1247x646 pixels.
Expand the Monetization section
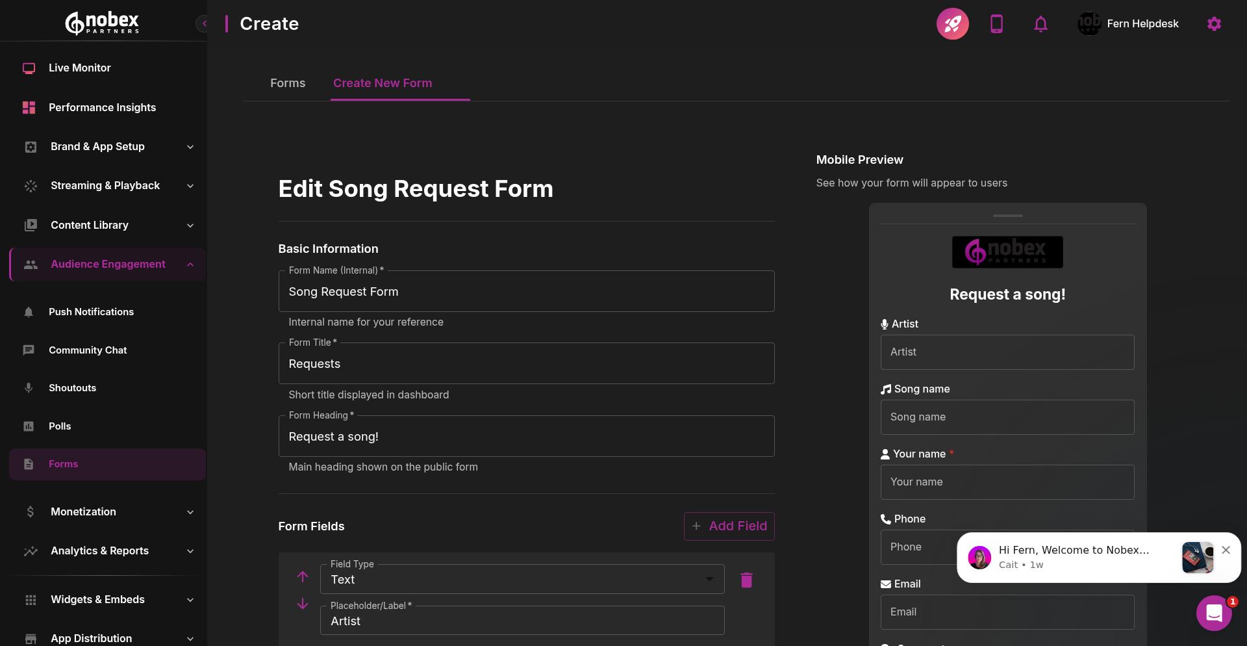click(82, 511)
